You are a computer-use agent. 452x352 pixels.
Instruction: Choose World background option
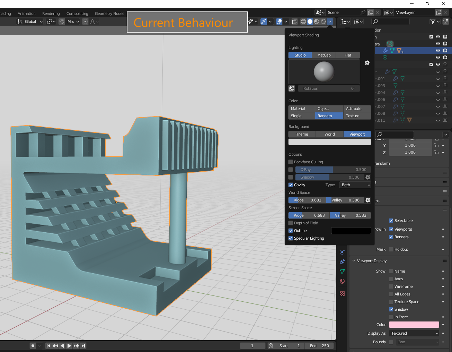[x=330, y=134]
